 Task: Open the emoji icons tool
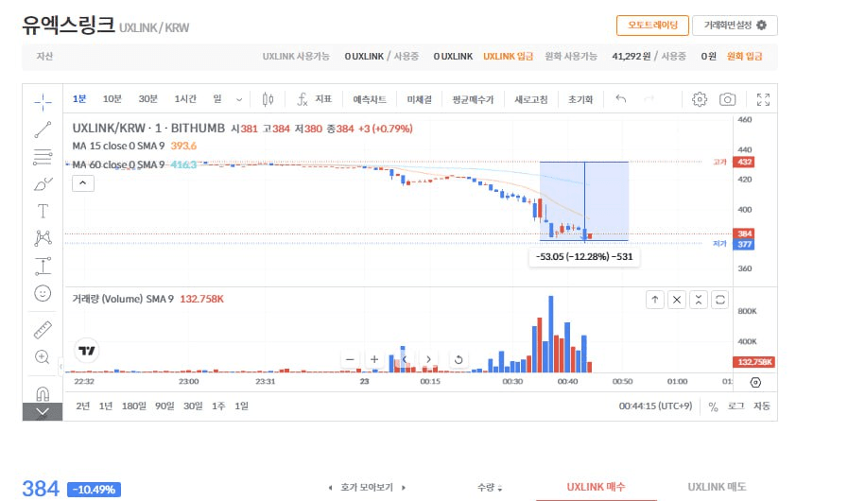click(43, 293)
